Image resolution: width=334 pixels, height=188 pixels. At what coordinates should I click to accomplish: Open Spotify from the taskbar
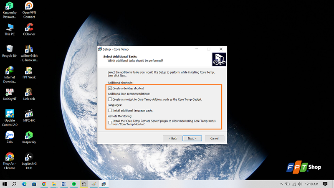[x=74, y=184]
